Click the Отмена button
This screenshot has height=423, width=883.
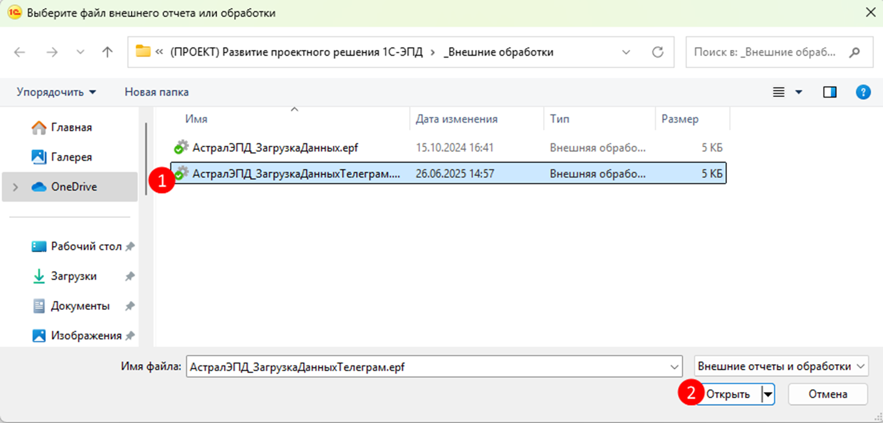828,394
